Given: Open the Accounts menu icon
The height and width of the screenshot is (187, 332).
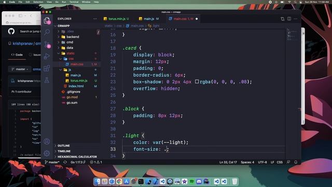Looking at the screenshot, I should [47, 141].
